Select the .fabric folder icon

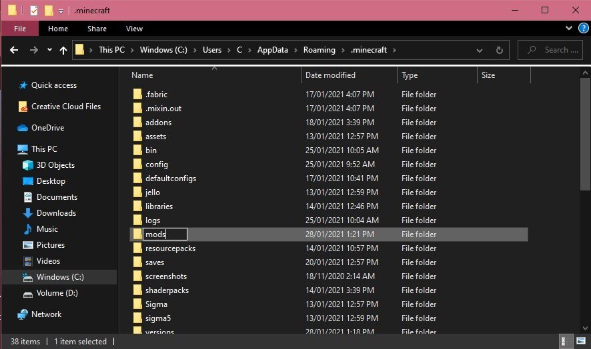(137, 94)
